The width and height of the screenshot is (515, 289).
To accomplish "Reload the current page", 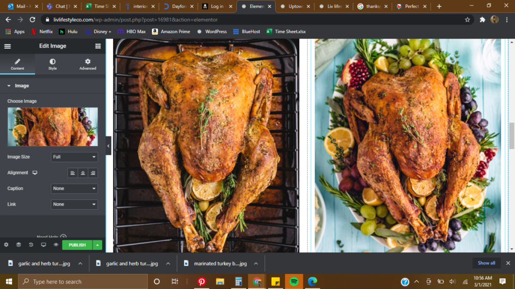I will [x=32, y=20].
